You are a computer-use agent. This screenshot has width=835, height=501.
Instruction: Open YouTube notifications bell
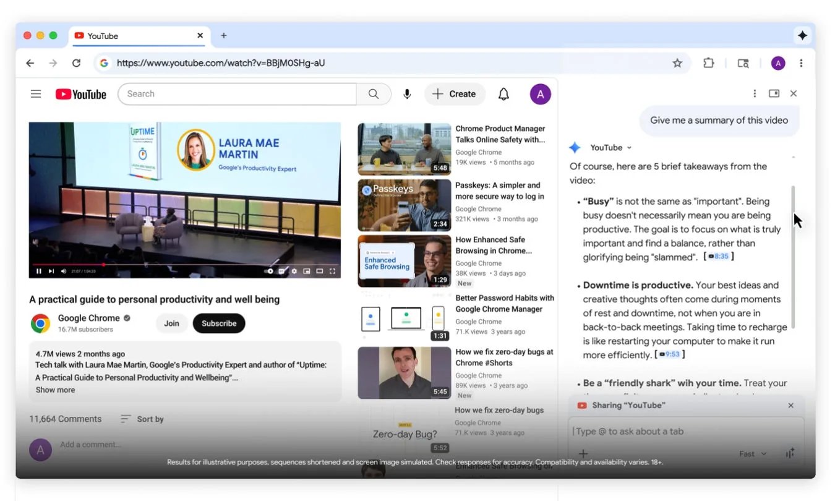pyautogui.click(x=503, y=94)
